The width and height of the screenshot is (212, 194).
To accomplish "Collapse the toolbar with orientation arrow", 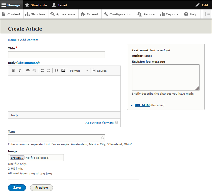I will [x=207, y=14].
